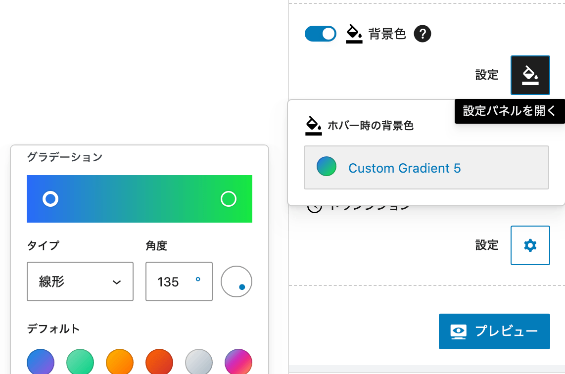
Task: Select the Custom Gradient 5 option
Action: pyautogui.click(x=426, y=168)
